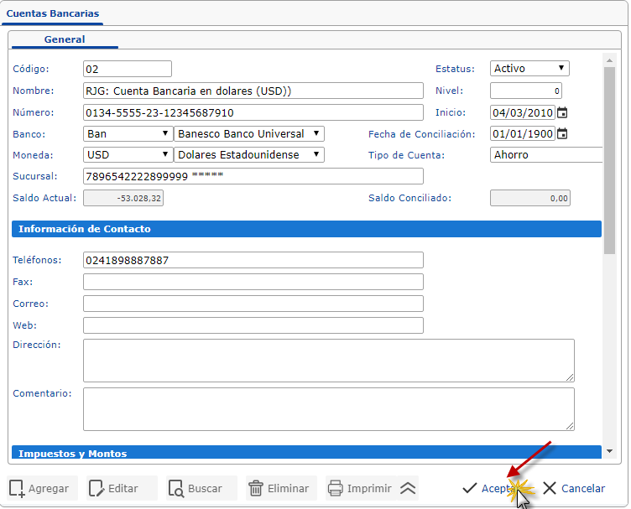Click the Imprimir printer icon
This screenshot has height=509, width=631.
pos(335,488)
